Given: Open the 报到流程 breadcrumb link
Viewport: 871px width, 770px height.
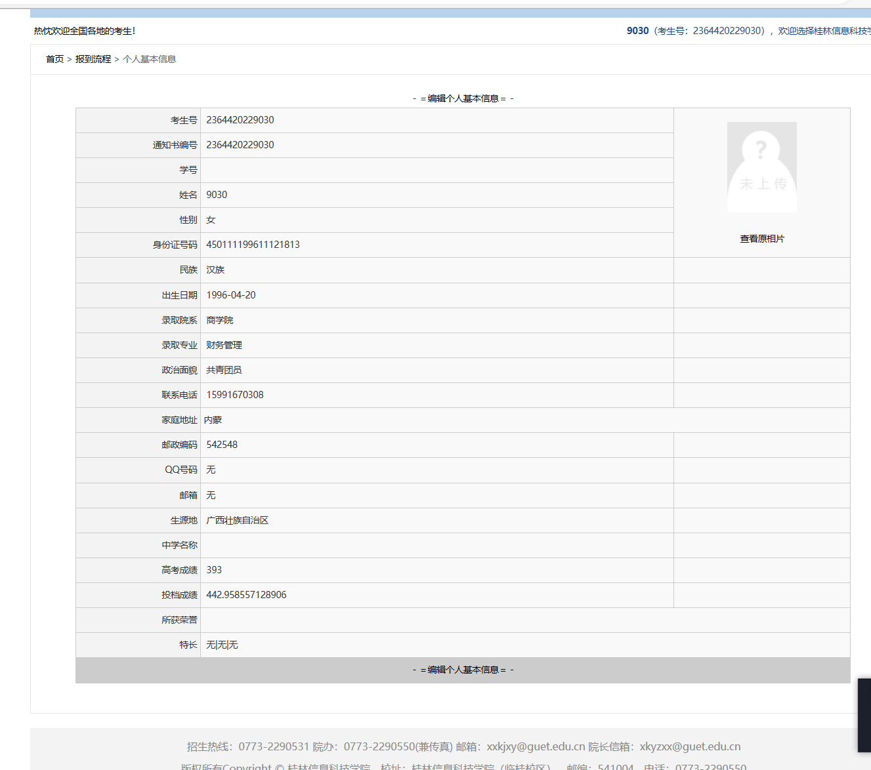Looking at the screenshot, I should [93, 59].
